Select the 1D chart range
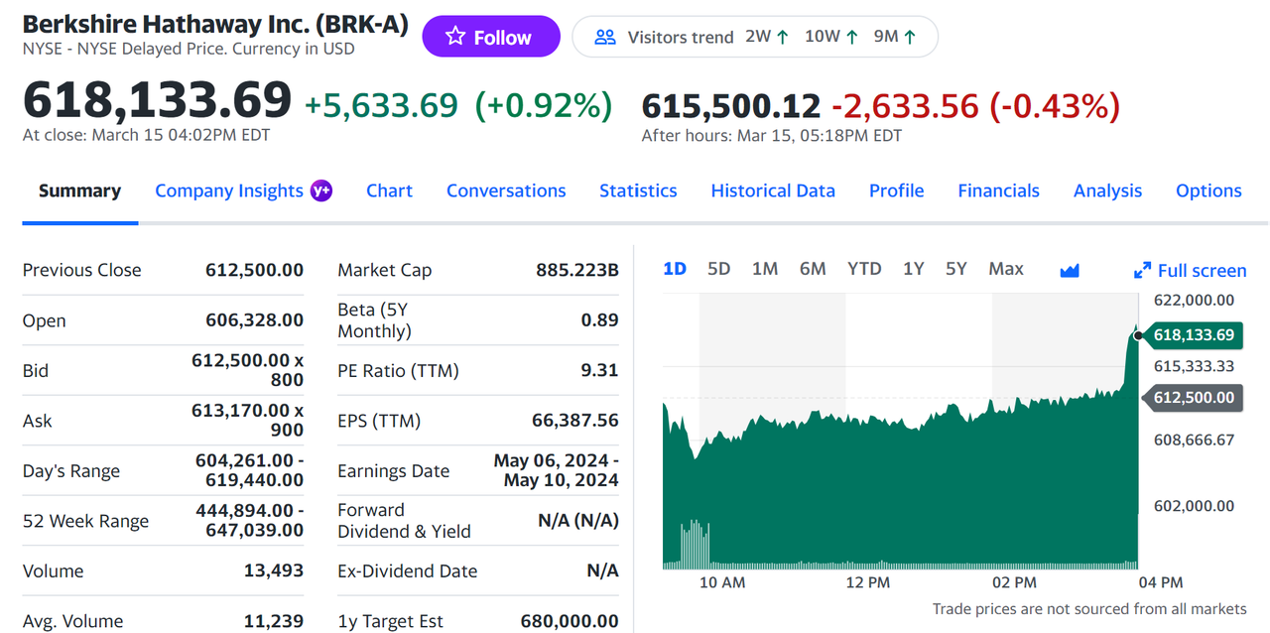 tap(675, 269)
